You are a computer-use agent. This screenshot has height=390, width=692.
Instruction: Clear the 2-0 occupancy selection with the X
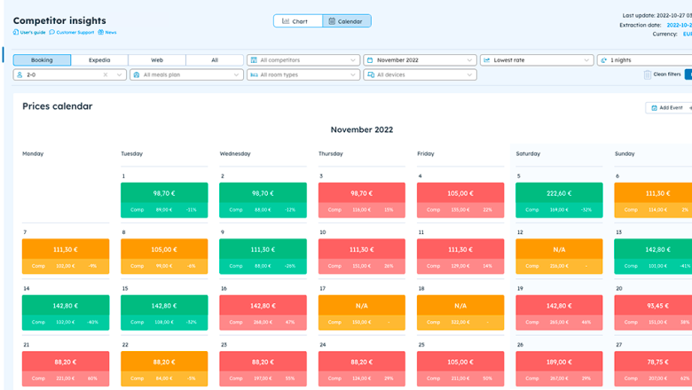pos(106,75)
